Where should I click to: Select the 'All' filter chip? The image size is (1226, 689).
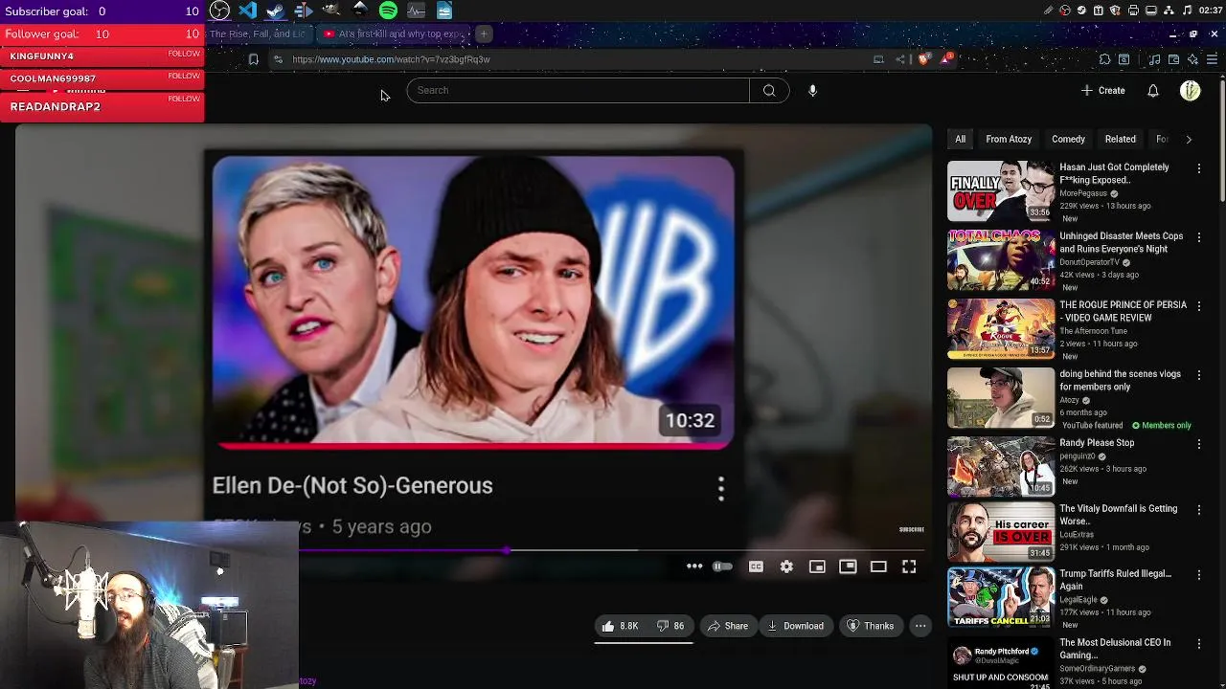click(960, 140)
